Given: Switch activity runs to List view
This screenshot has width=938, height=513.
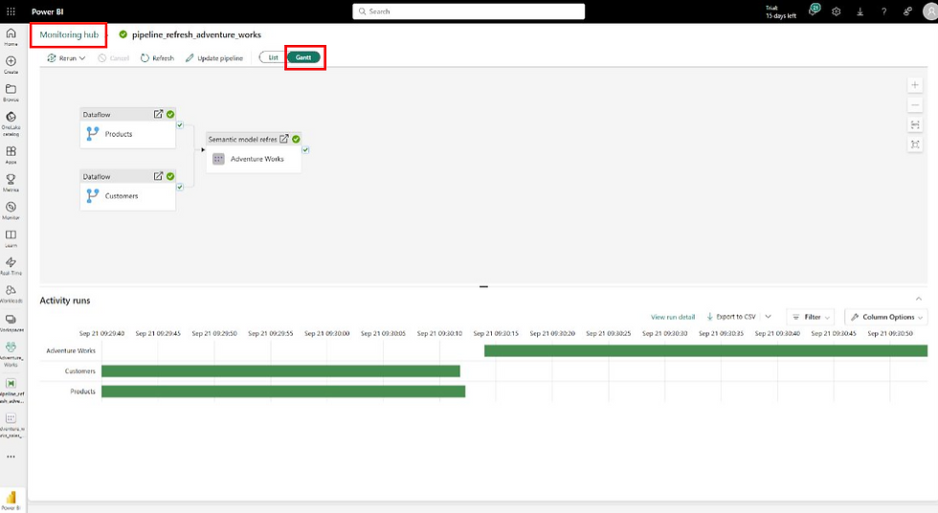Looking at the screenshot, I should point(273,57).
